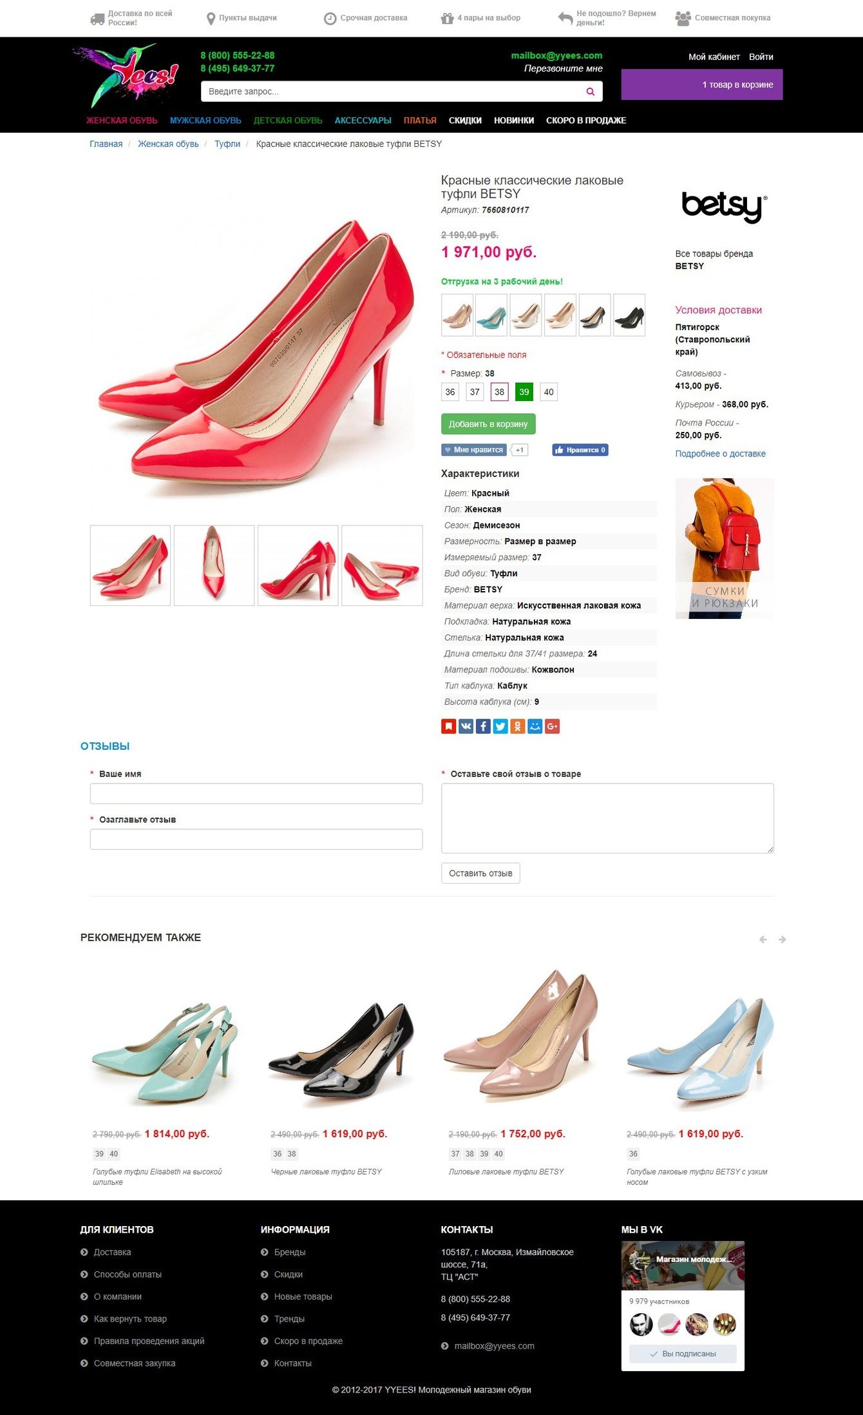Open ЖЕНСКАЯ ОБУВЬ menu

[x=122, y=121]
